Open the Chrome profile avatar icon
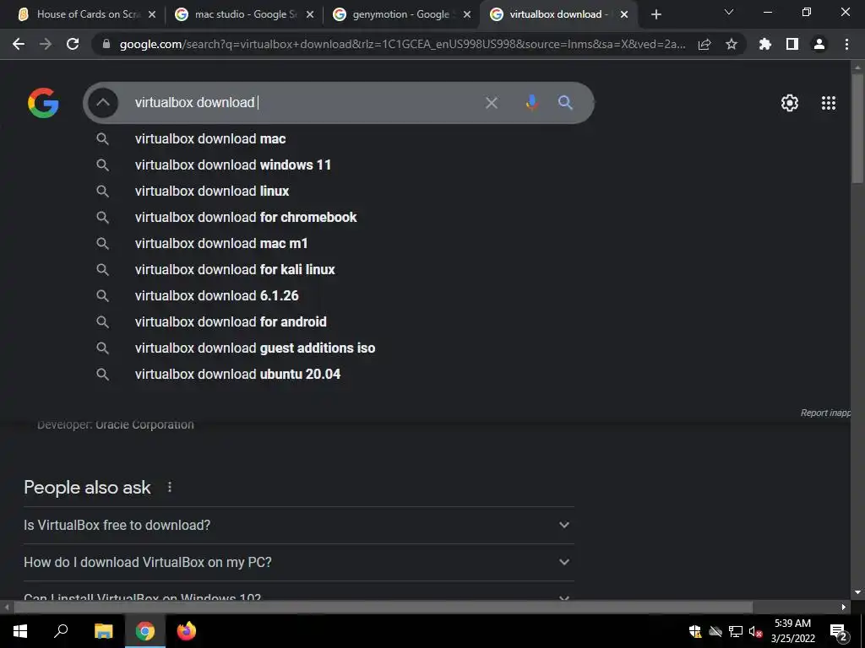Image resolution: width=865 pixels, height=648 pixels. coord(819,44)
